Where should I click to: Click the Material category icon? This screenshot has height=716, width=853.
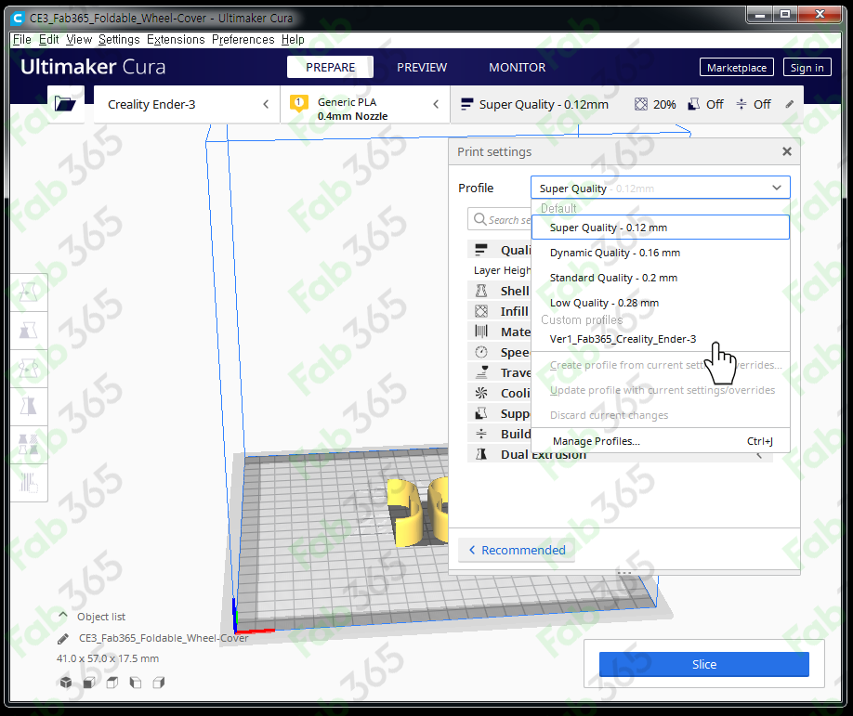pyautogui.click(x=481, y=332)
